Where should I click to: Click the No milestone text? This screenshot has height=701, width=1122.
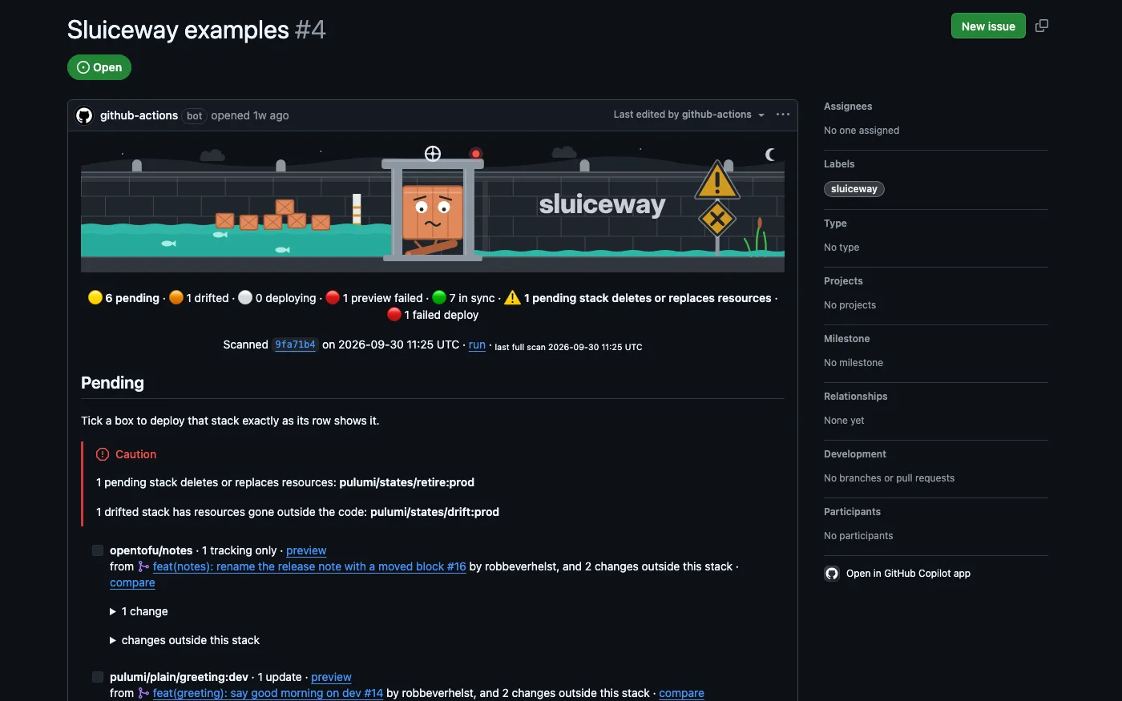pos(854,363)
